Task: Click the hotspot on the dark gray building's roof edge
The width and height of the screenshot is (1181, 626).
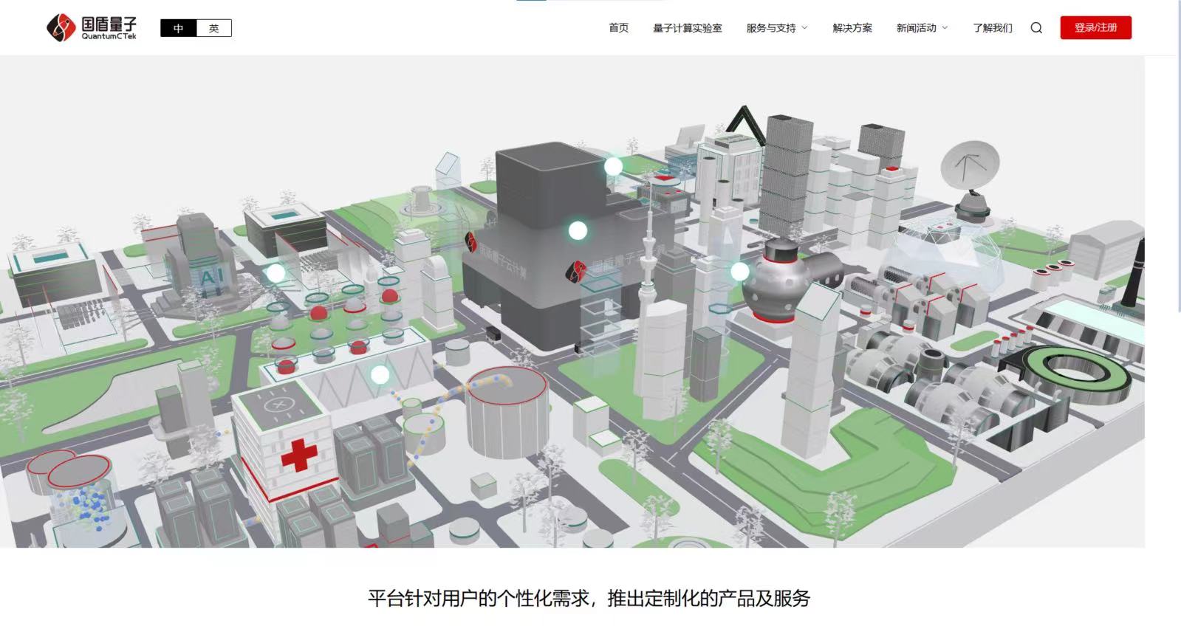Action: [613, 167]
